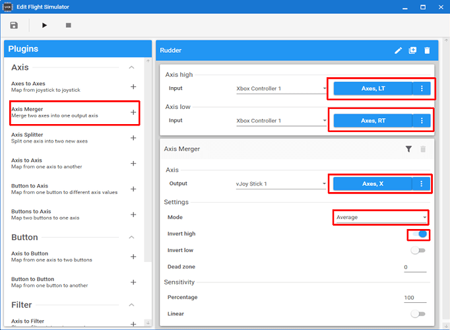Open the Mode dropdown showing Average

click(x=381, y=218)
